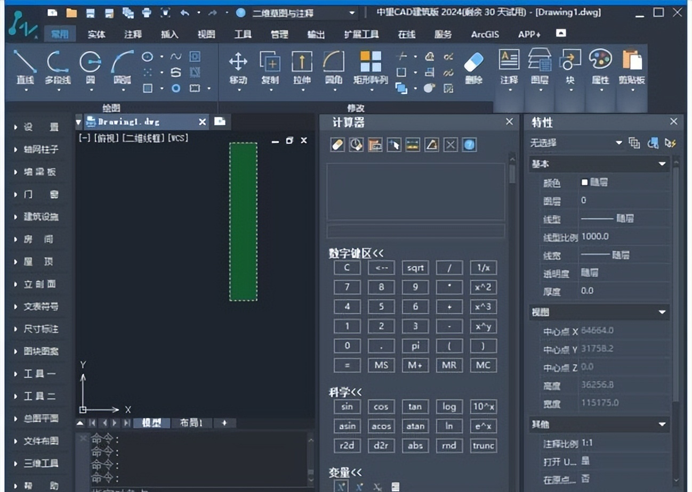Click the calculator help icon
The height and width of the screenshot is (492, 692).
click(469, 144)
